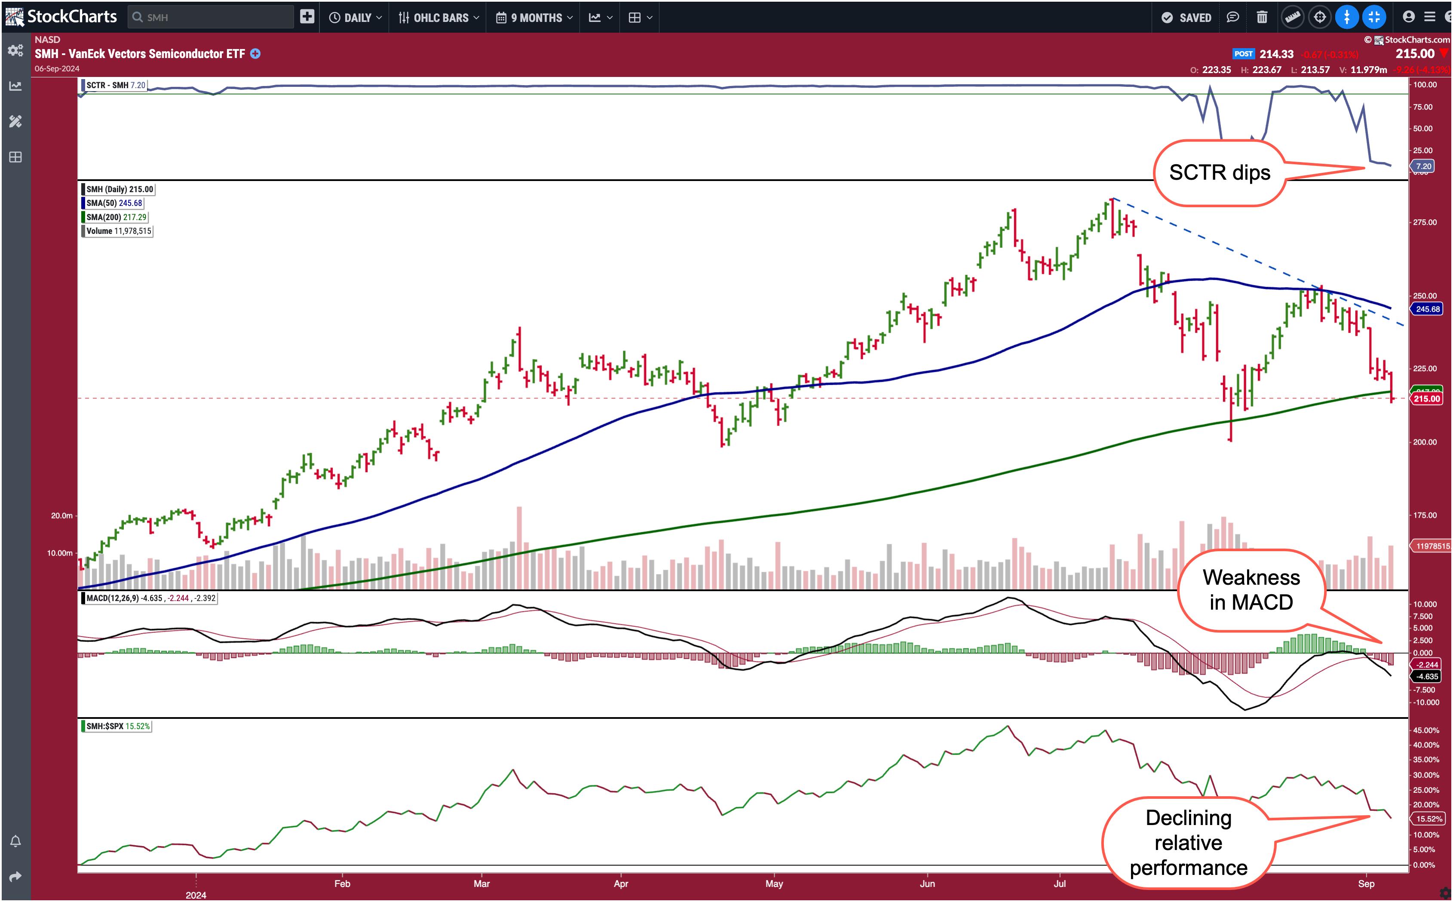Click the 15.52% relative strength axis tag

click(x=1428, y=819)
